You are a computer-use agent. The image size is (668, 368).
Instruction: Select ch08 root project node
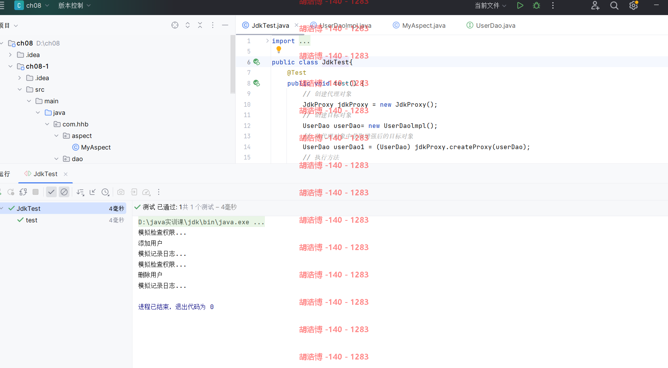pyautogui.click(x=34, y=43)
